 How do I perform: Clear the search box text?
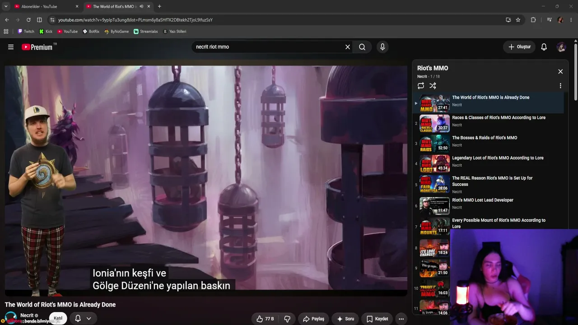coord(348,47)
